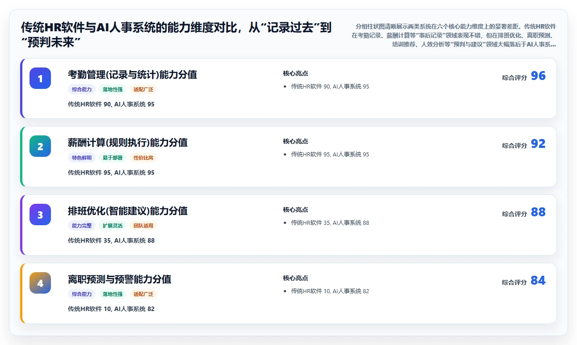Select the 特色鲜明 tag
This screenshot has height=345, width=577.
coord(82,158)
